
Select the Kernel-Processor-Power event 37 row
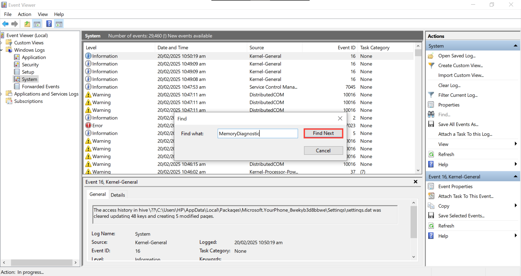pos(248,172)
